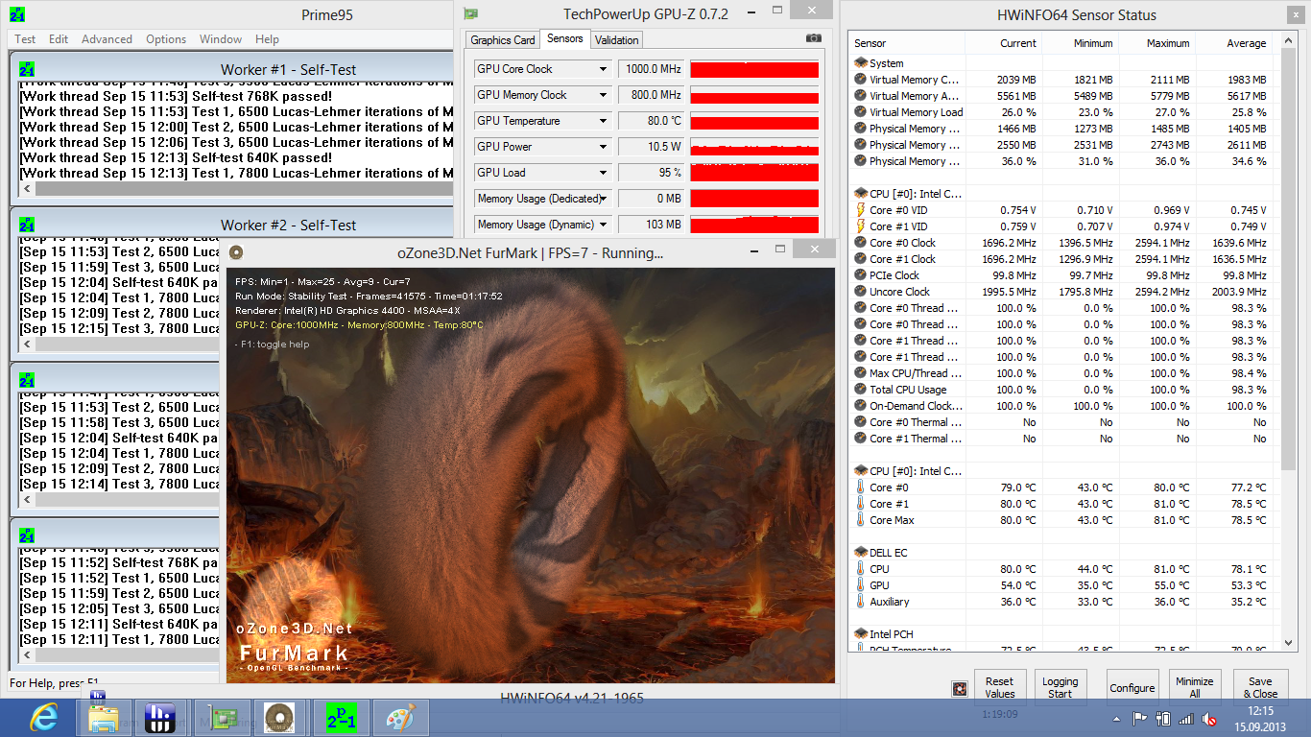1311x737 pixels.
Task: Click the Intel PCH group icon
Action: point(860,634)
